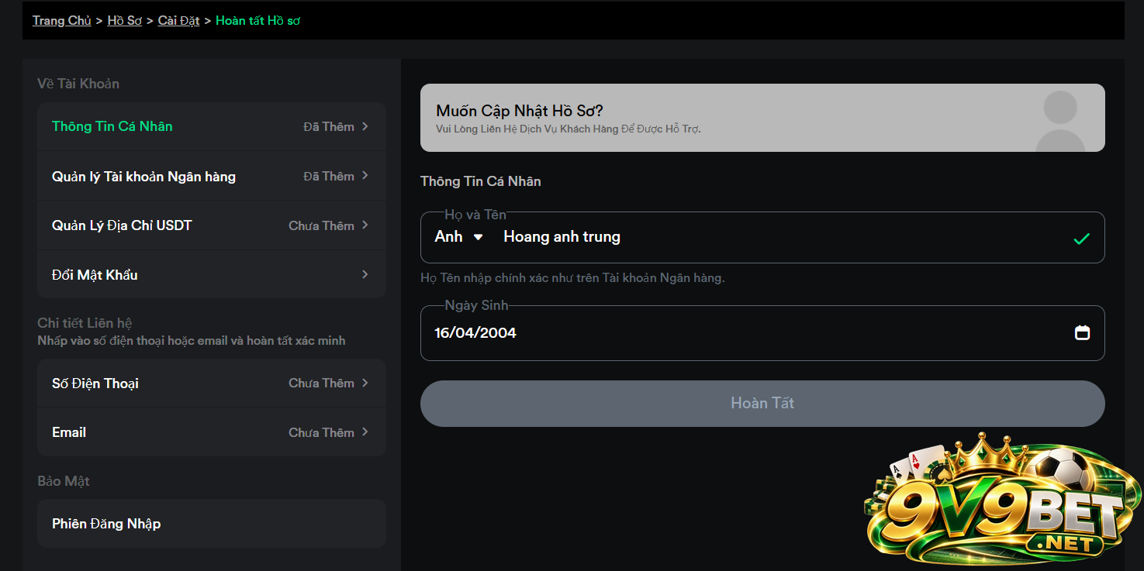Expand the Quản Lý Địa Chỉ USDT chevron

(x=365, y=225)
